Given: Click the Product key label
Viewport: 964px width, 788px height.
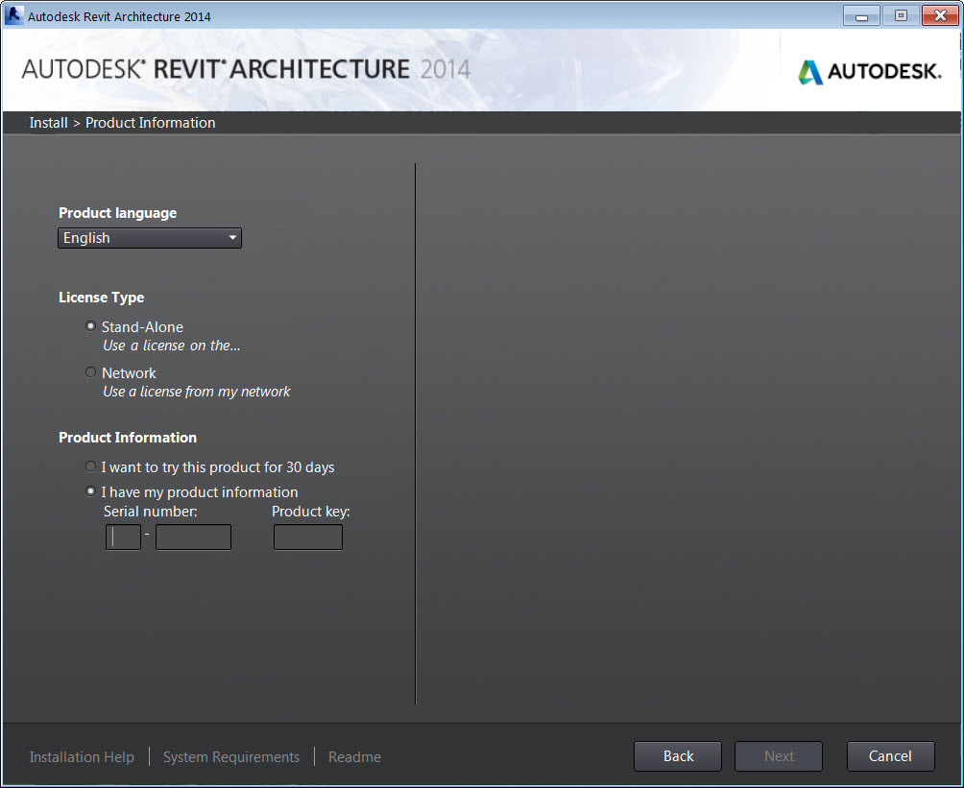Looking at the screenshot, I should [310, 512].
